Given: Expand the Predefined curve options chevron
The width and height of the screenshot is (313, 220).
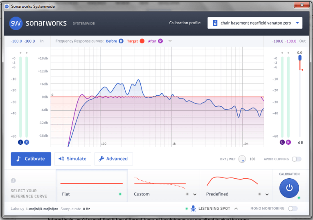Looking at the screenshot, I should 267,194.
